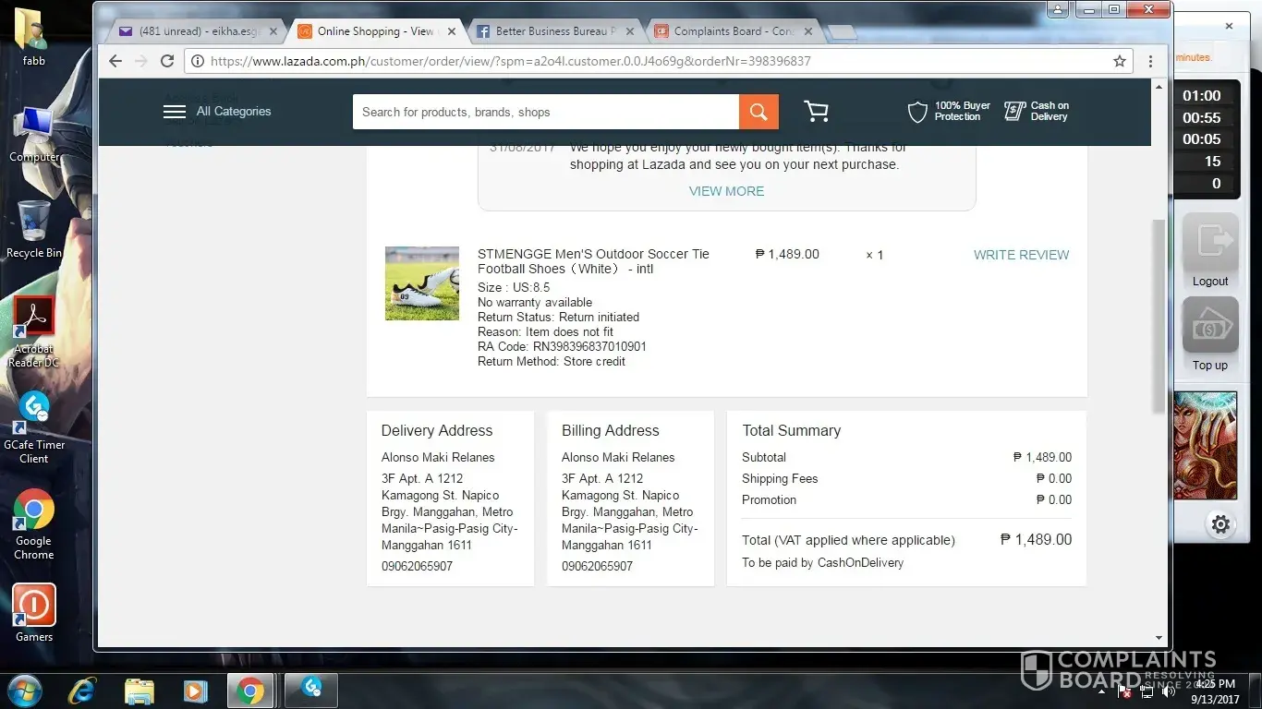1262x709 pixels.
Task: Click in the product search field
Action: coord(545,112)
